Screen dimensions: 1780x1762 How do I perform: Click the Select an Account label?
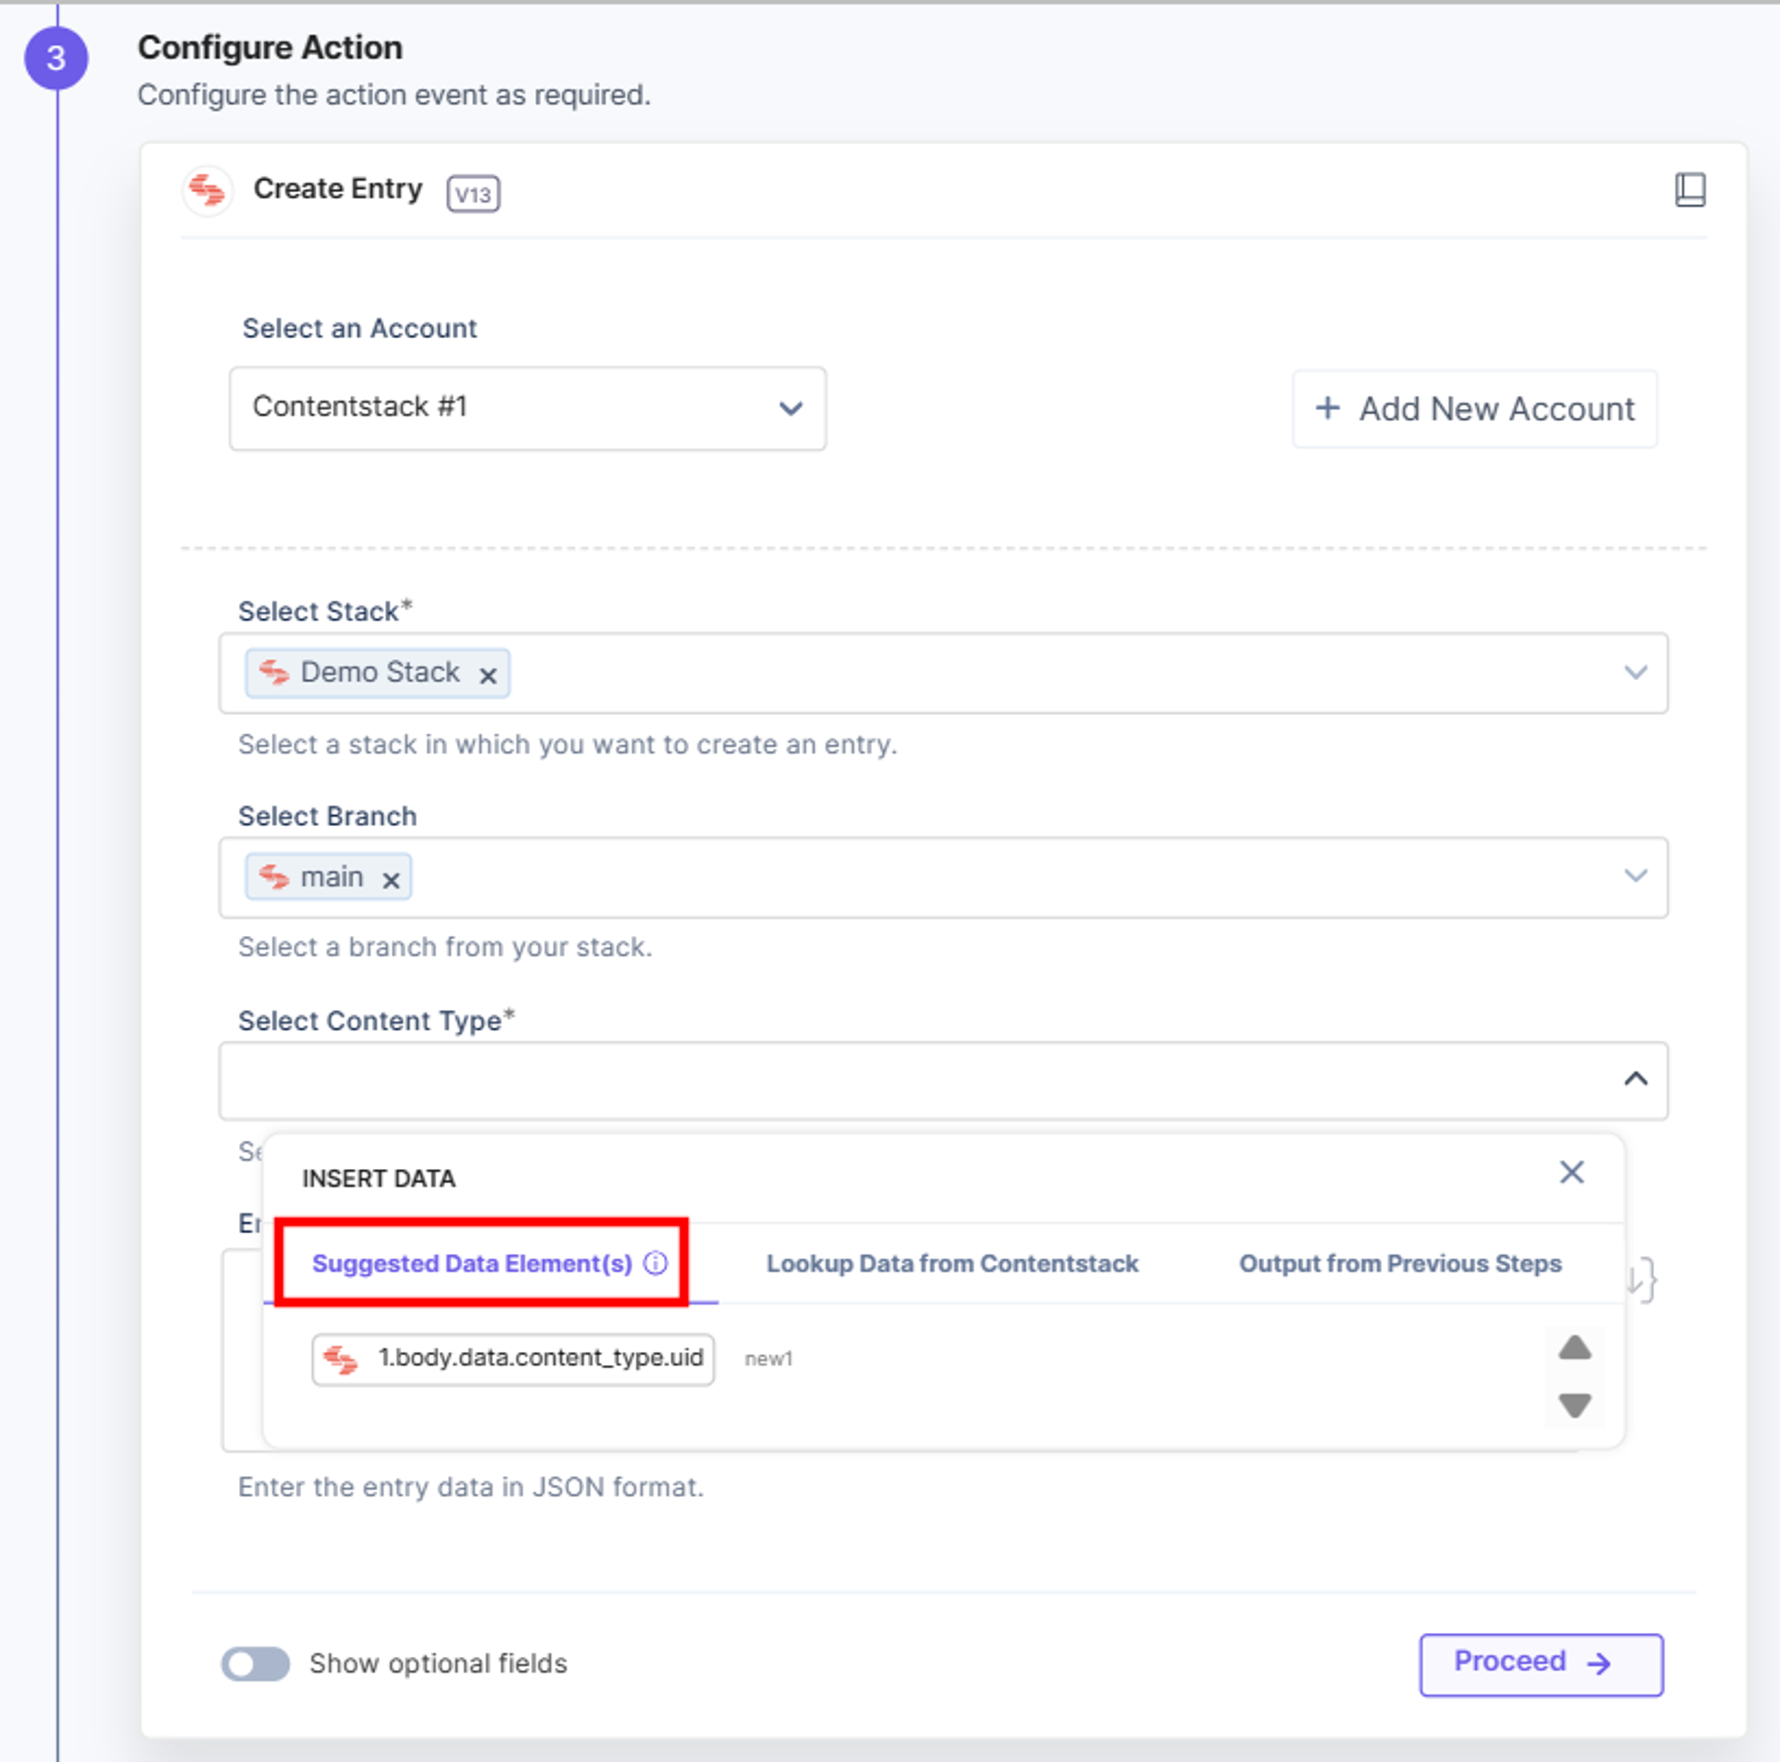[359, 329]
